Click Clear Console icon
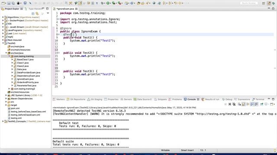 239,104
